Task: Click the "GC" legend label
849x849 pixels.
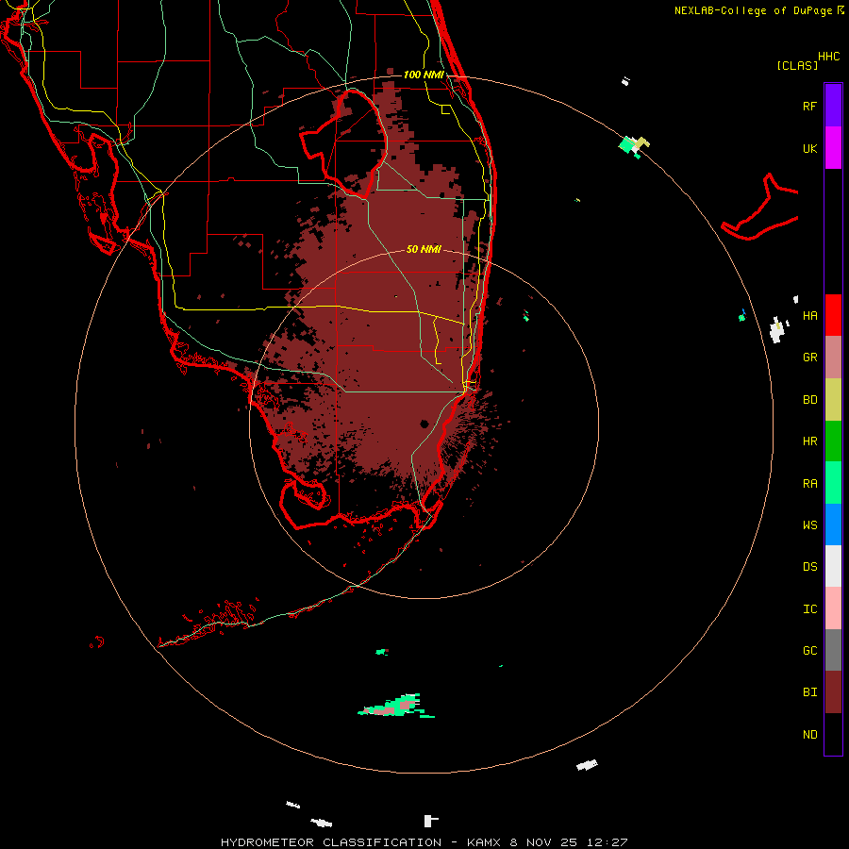Action: (x=809, y=650)
